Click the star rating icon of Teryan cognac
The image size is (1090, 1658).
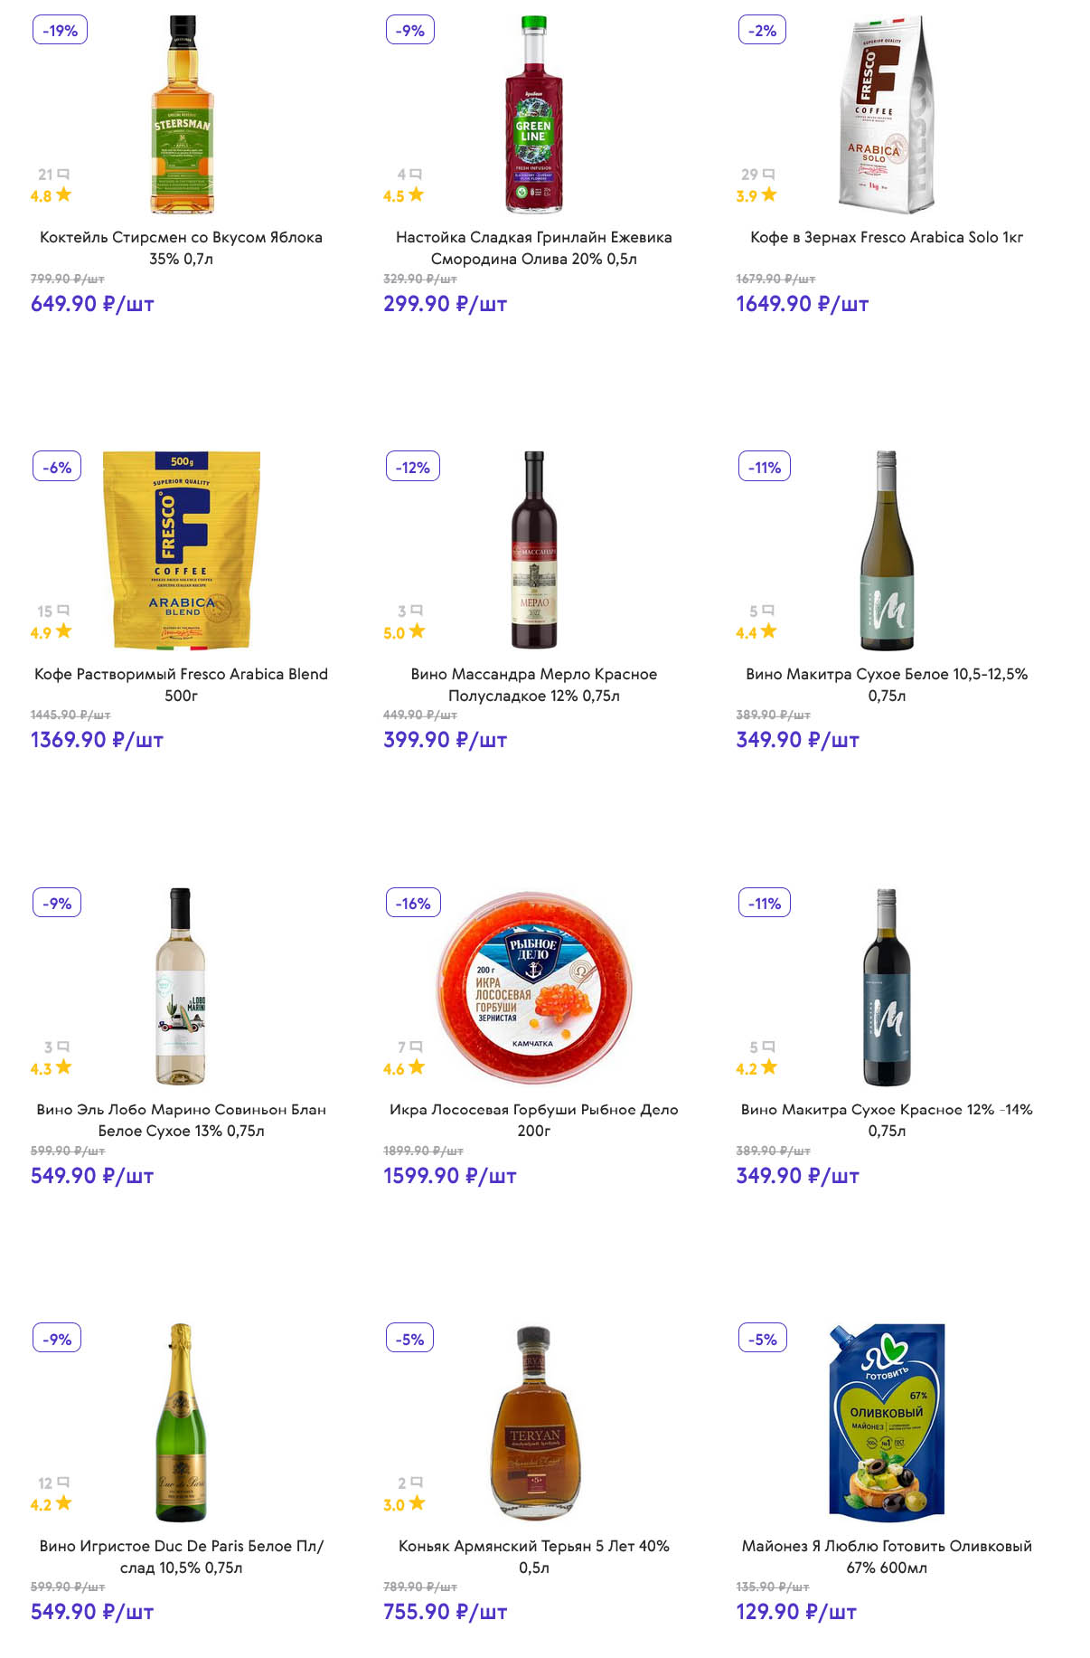coord(417,1503)
